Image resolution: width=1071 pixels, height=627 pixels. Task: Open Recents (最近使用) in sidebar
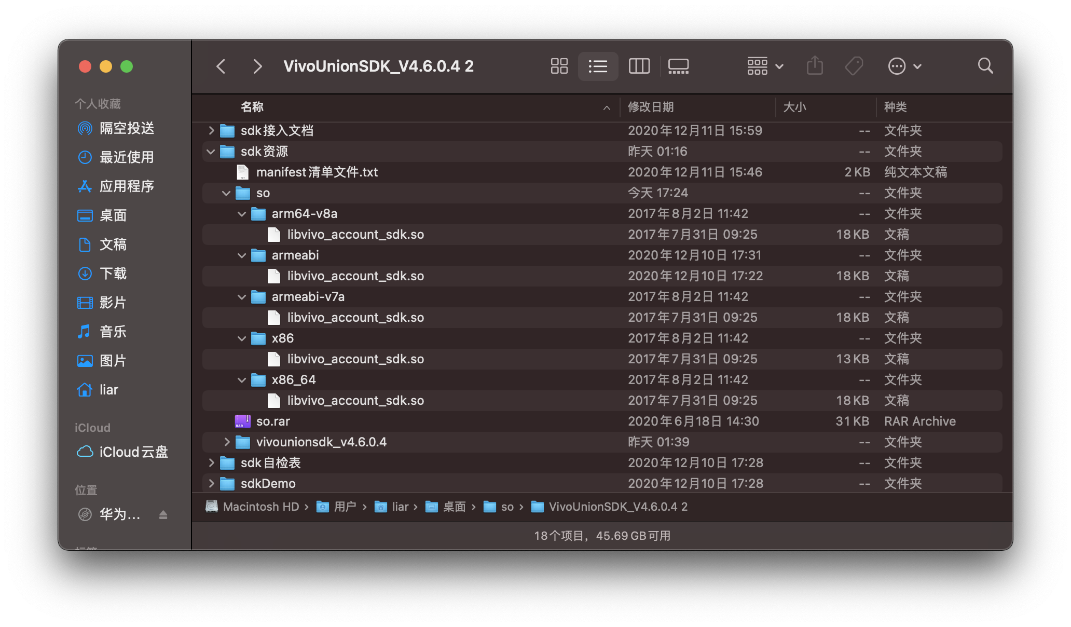click(x=116, y=157)
